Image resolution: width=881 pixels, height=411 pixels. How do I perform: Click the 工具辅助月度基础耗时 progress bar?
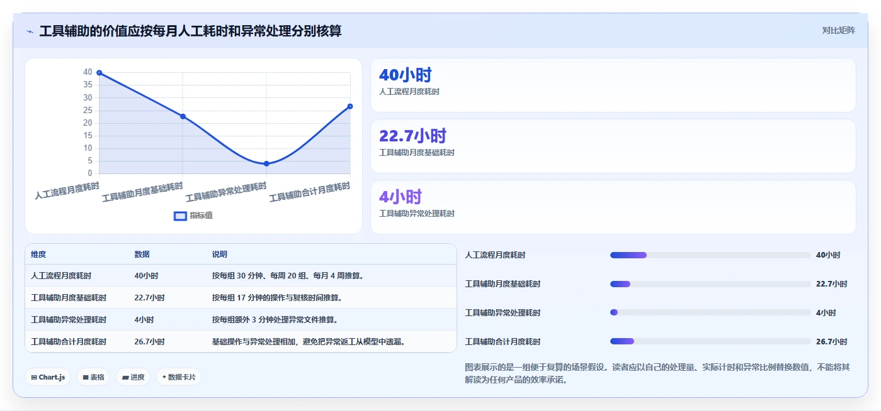(x=710, y=284)
